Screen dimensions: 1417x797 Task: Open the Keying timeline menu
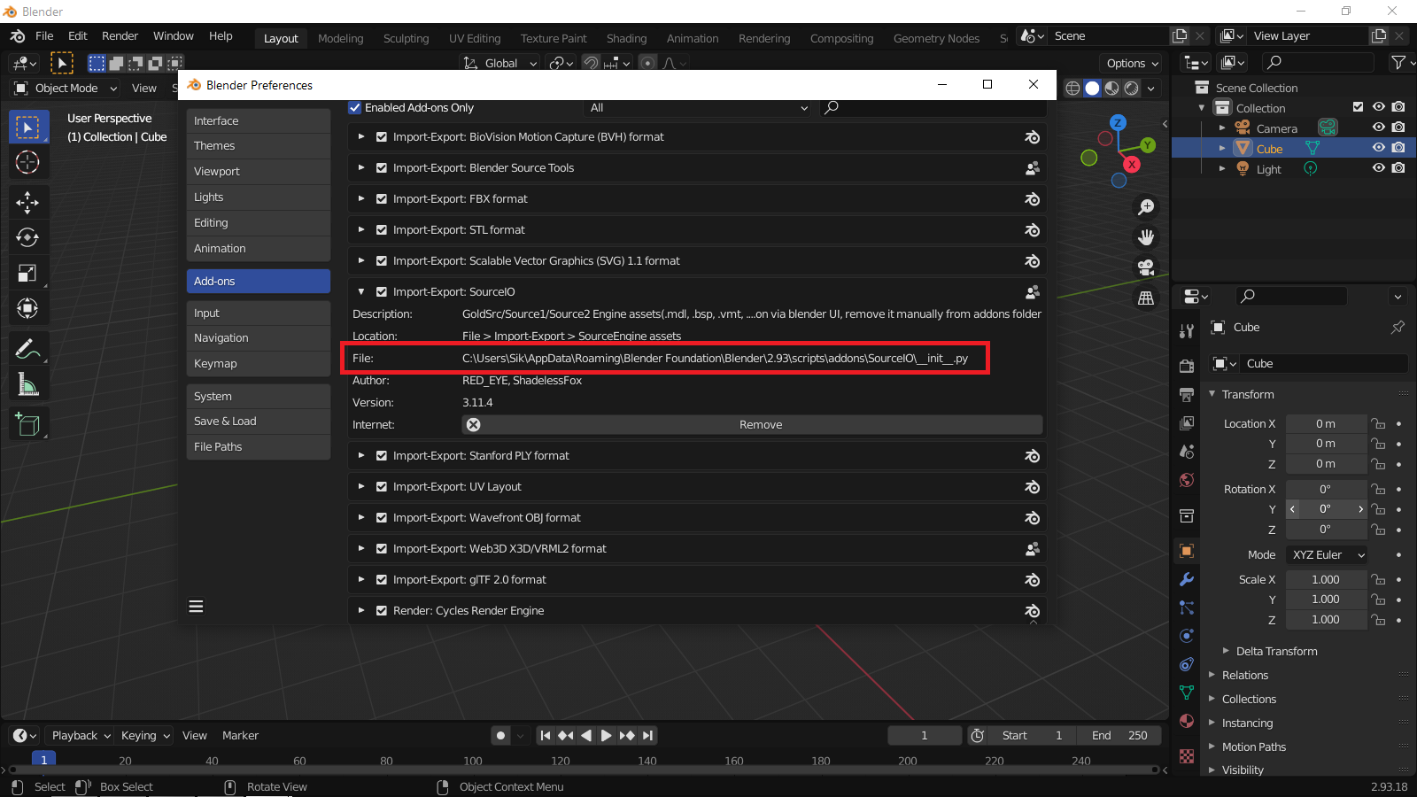pyautogui.click(x=145, y=736)
